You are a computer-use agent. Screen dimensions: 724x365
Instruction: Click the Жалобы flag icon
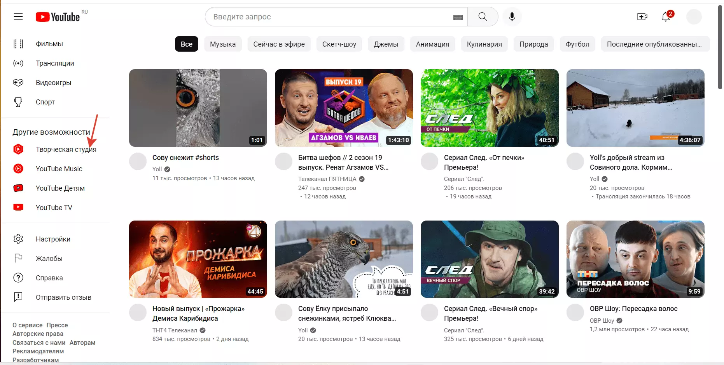(18, 258)
